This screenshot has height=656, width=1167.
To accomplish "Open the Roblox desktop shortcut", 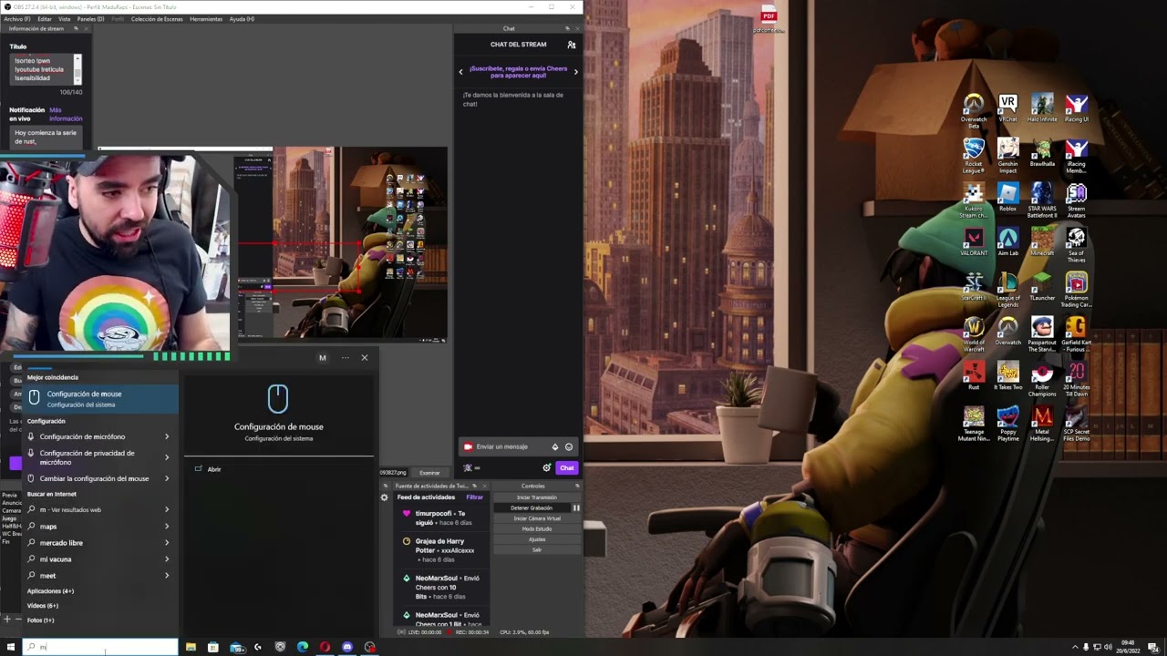I will pyautogui.click(x=1007, y=197).
